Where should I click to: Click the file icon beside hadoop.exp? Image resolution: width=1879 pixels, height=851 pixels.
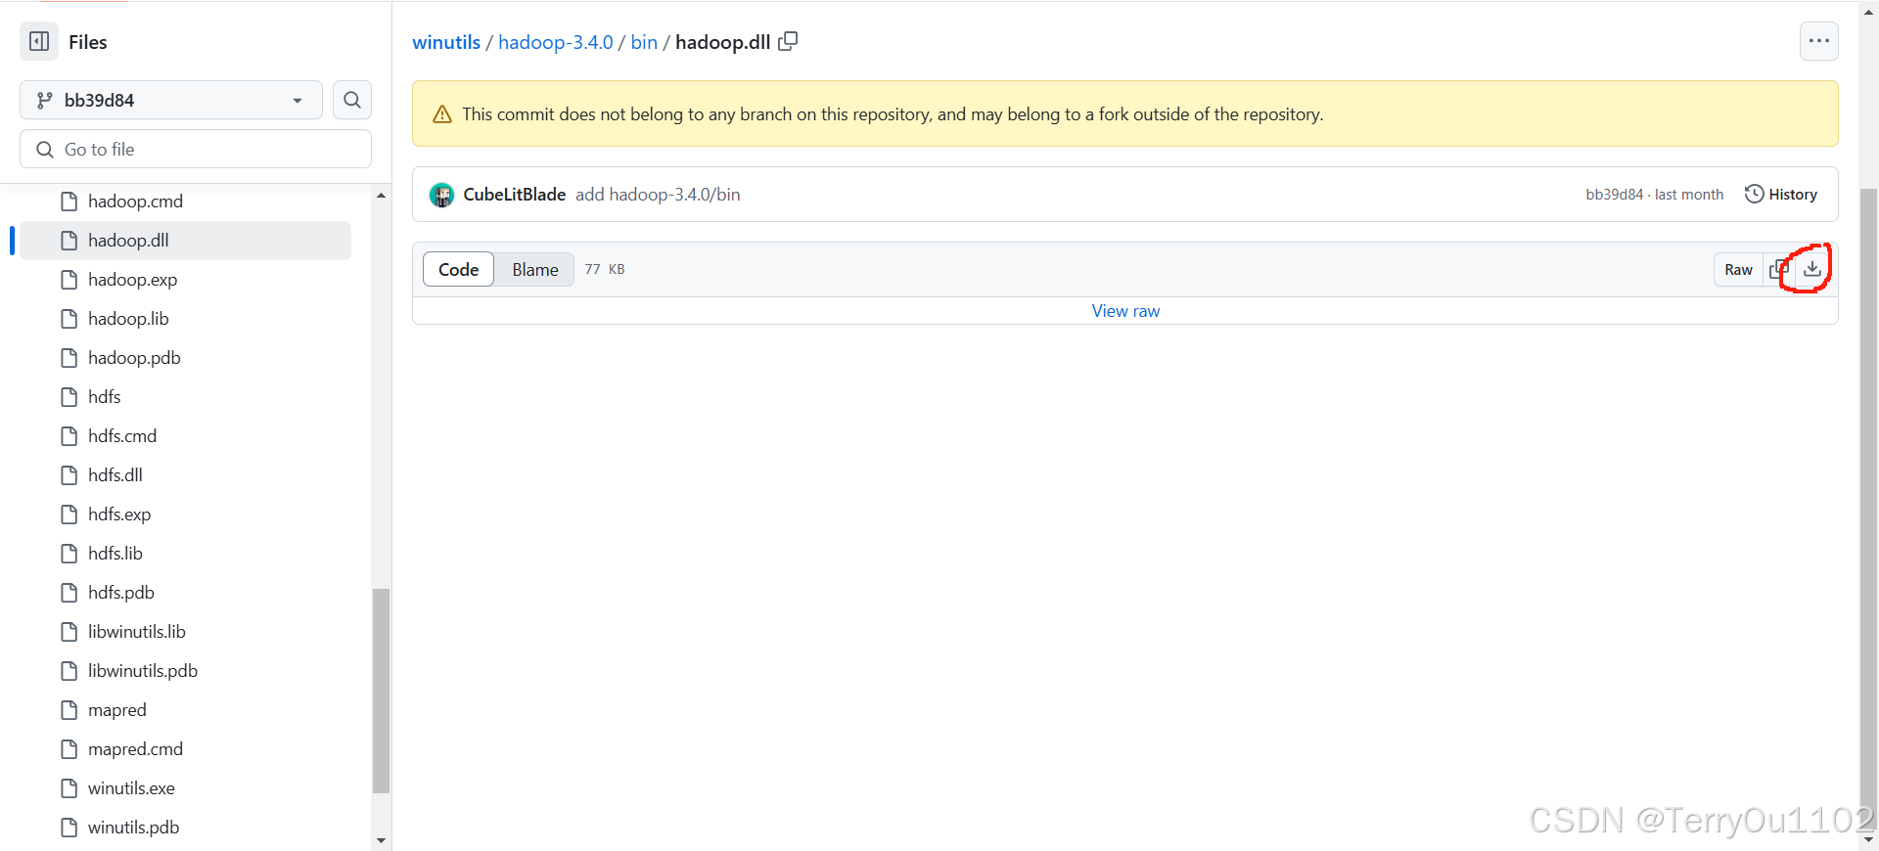coord(69,280)
